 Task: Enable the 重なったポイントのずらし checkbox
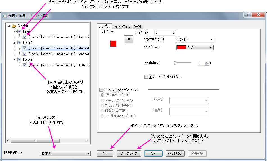coord(146,77)
